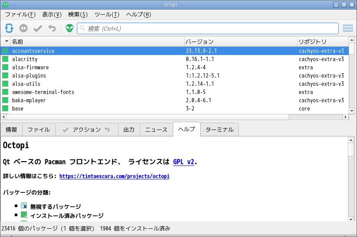Click the apply changes checkmark icon

pyautogui.click(x=38, y=29)
